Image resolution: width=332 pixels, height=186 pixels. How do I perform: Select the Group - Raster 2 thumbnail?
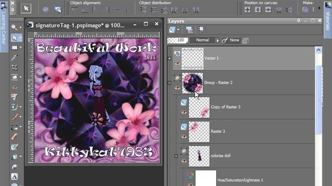click(192, 83)
